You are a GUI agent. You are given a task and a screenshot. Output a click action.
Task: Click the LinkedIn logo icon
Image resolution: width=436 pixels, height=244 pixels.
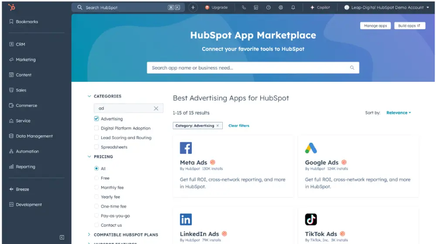tap(186, 220)
